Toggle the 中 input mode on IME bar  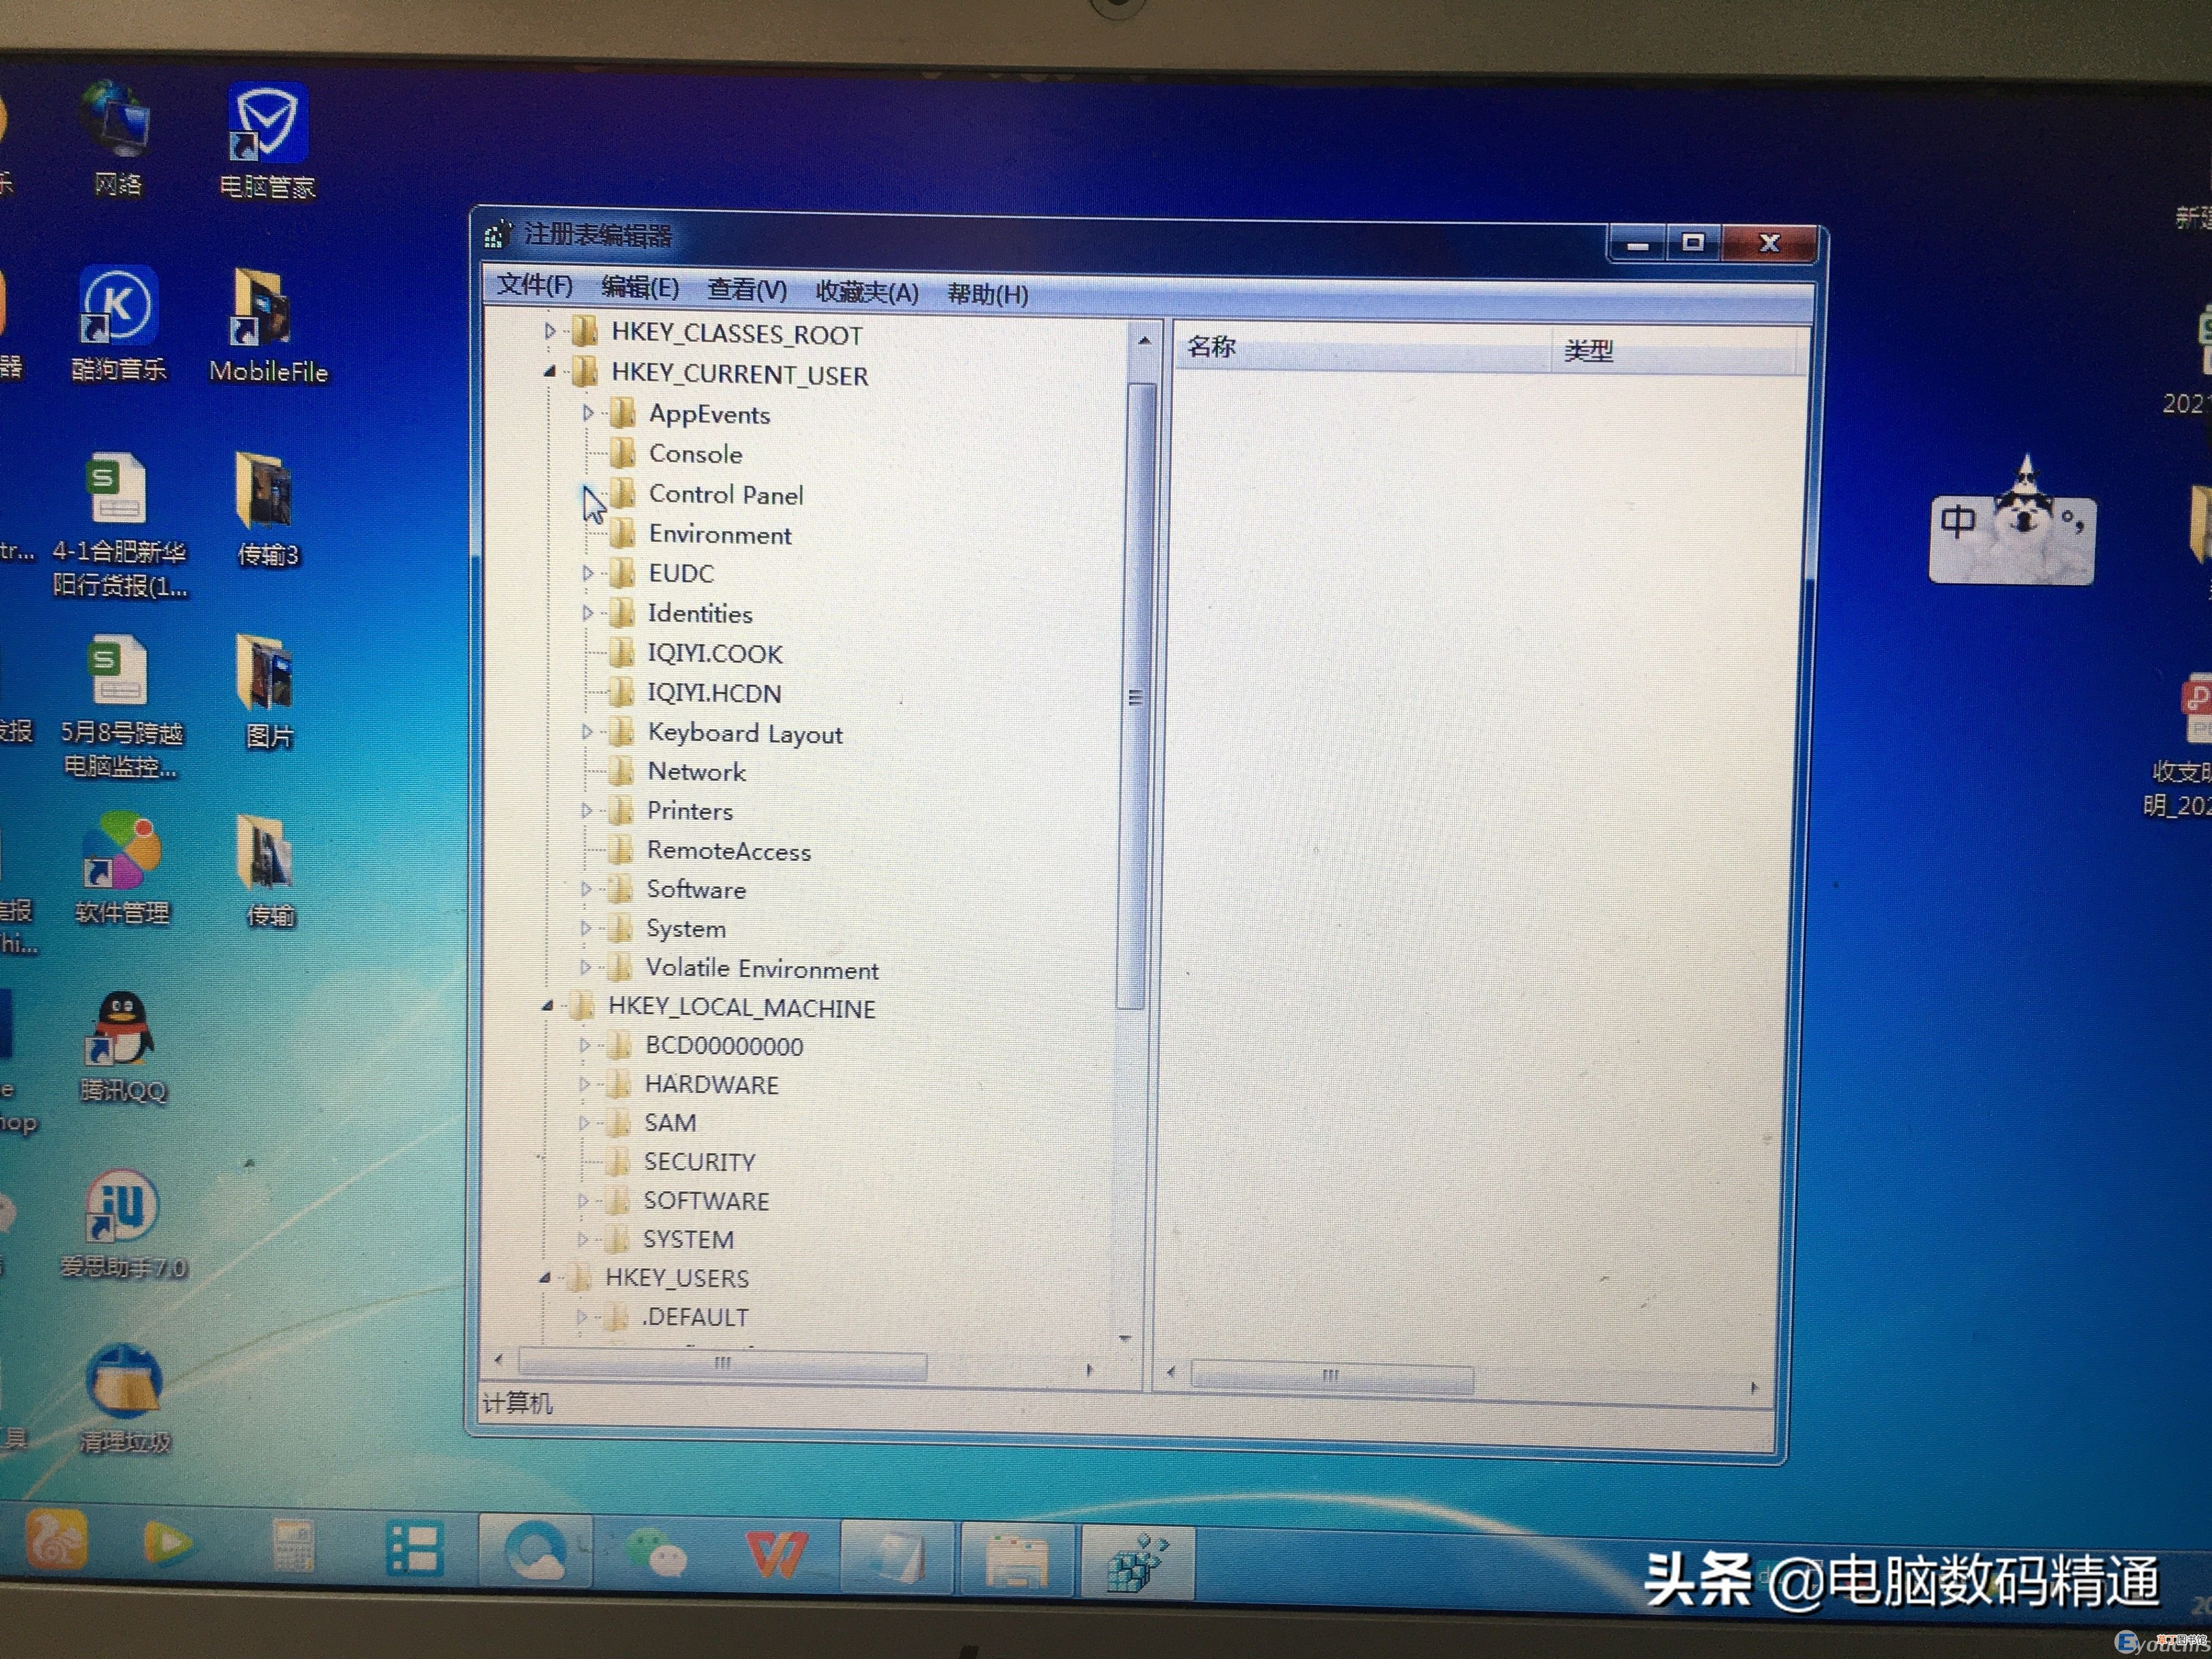pyautogui.click(x=1957, y=521)
